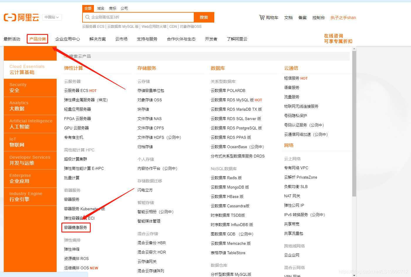Select 云计算基础 category in sidebar
The width and height of the screenshot is (411, 277).
30,69
